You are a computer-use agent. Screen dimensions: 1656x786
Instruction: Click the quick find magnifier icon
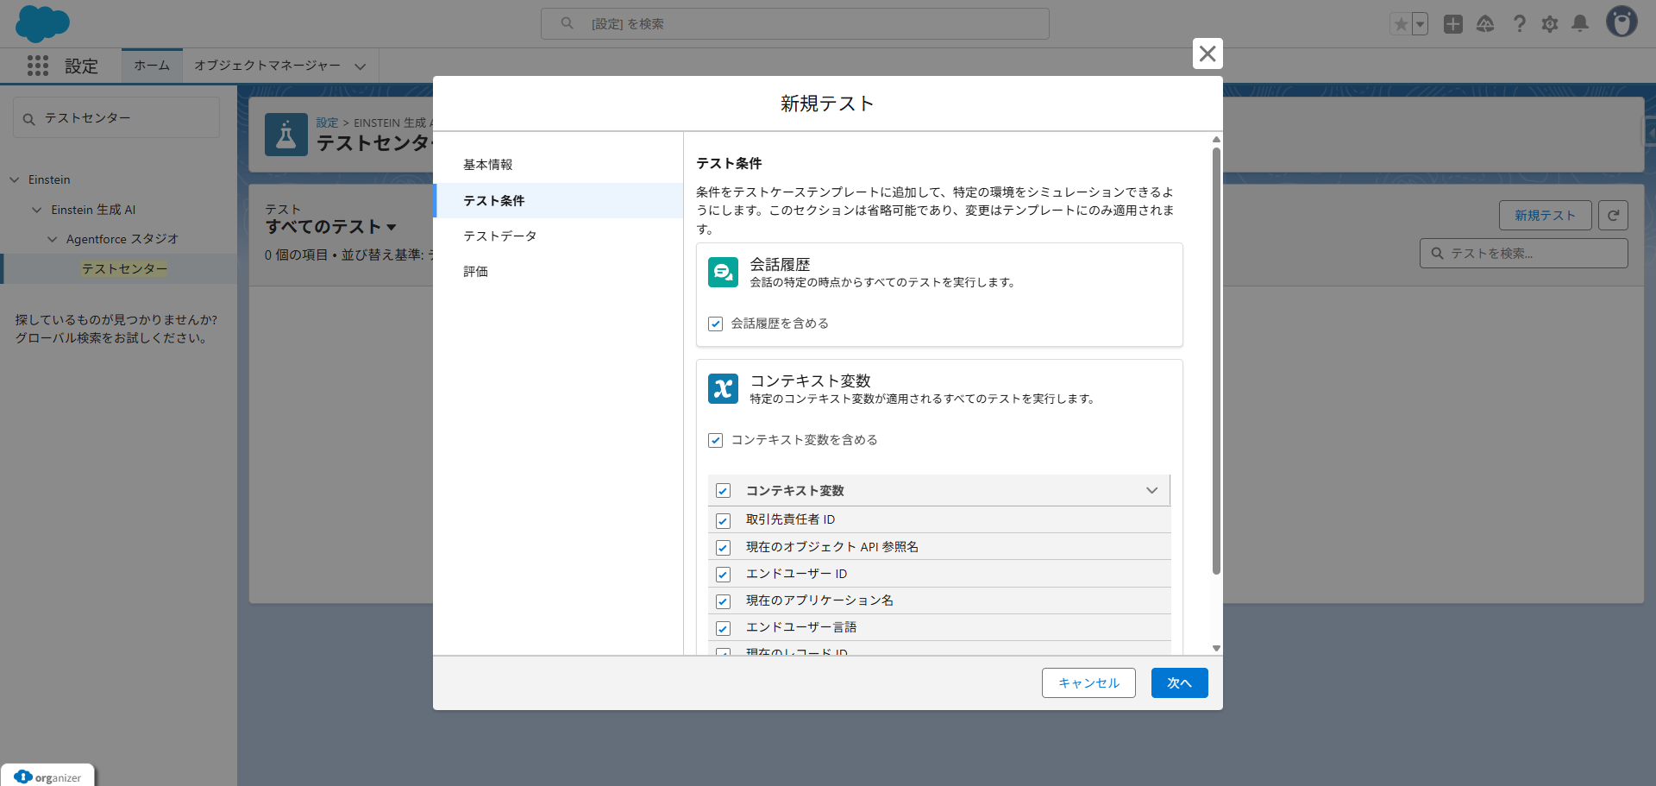pyautogui.click(x=29, y=119)
